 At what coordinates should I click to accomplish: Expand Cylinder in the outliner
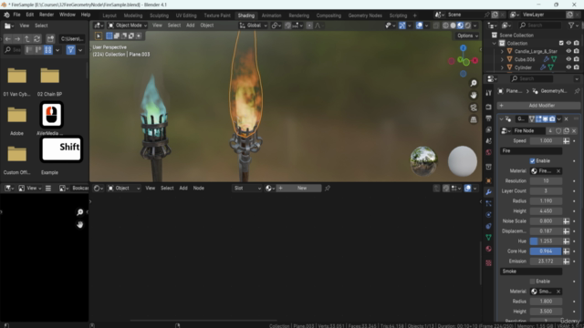pyautogui.click(x=502, y=67)
